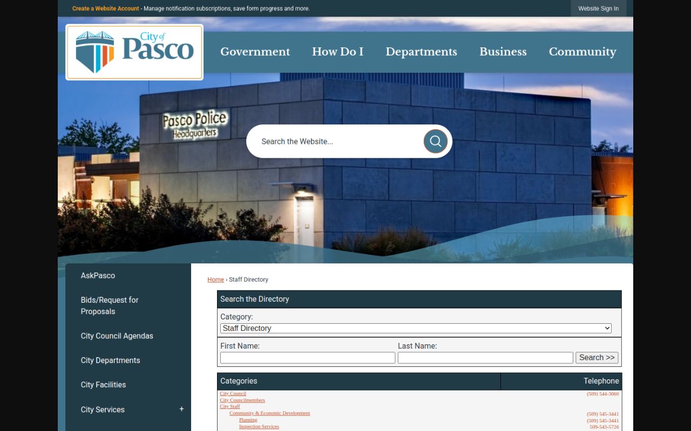Click the phone number (509) 544-3060
The width and height of the screenshot is (691, 431).
603,394
